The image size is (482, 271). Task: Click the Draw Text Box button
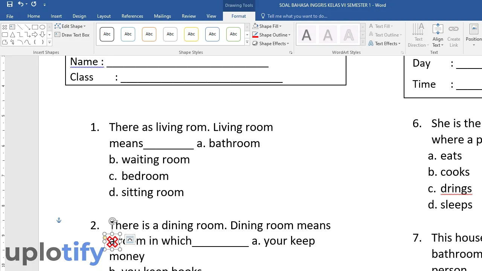point(72,35)
